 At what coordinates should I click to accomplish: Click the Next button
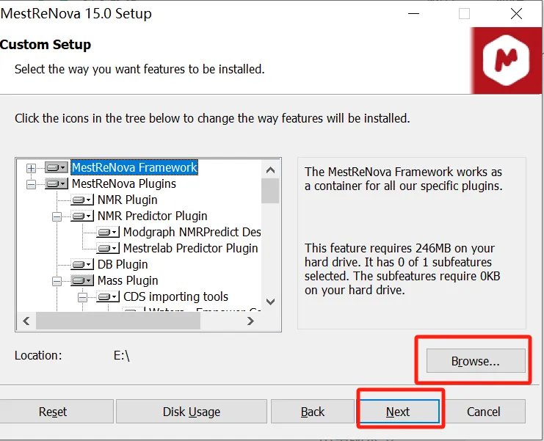pos(398,412)
